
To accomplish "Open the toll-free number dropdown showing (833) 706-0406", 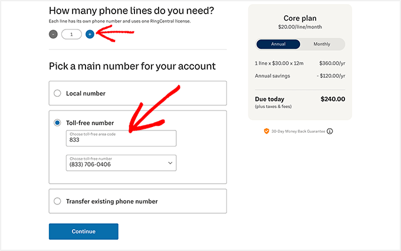I will coord(121,162).
